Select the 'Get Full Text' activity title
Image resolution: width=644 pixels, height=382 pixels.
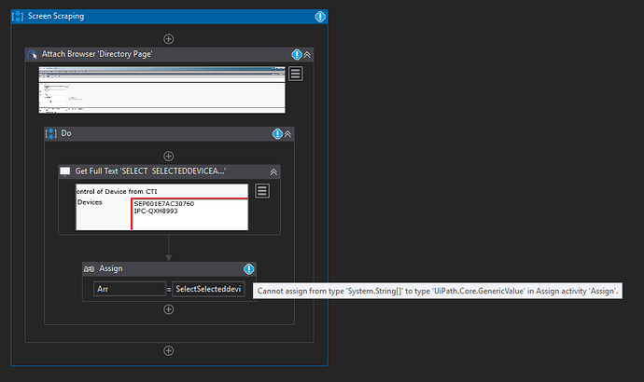tap(150, 171)
